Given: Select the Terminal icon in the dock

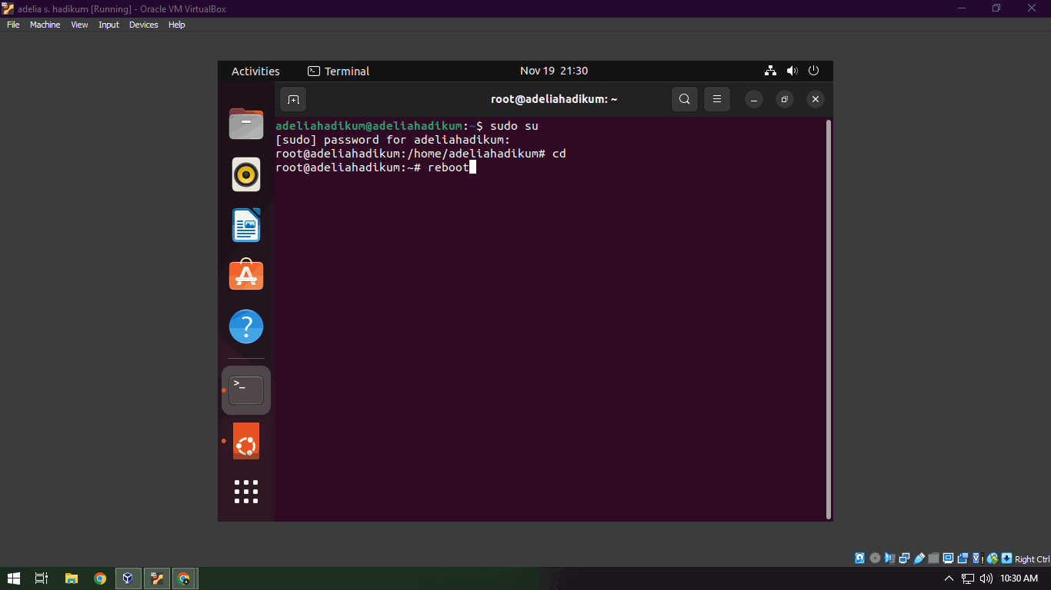Looking at the screenshot, I should [246, 390].
